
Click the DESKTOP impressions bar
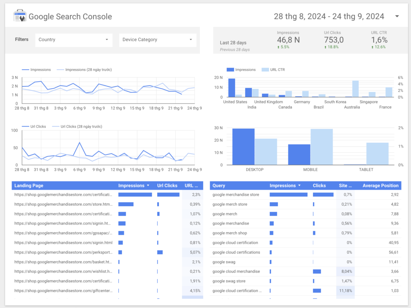(x=243, y=147)
